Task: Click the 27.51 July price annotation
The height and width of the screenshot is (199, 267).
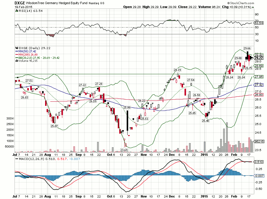Action: pos(29,81)
